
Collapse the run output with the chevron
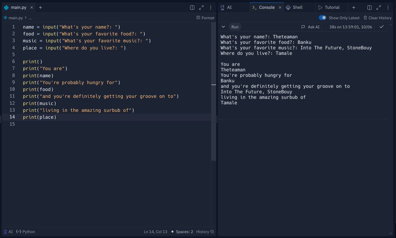[x=223, y=27]
